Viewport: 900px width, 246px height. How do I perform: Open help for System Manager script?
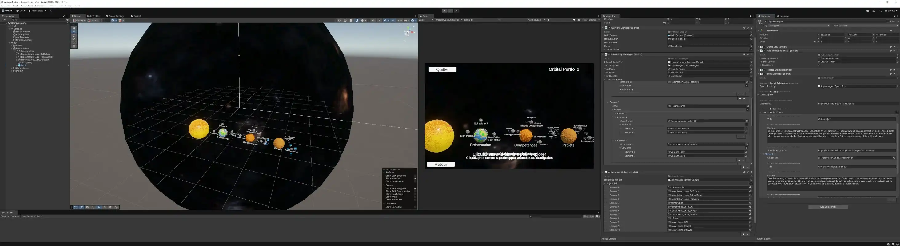tap(744, 28)
